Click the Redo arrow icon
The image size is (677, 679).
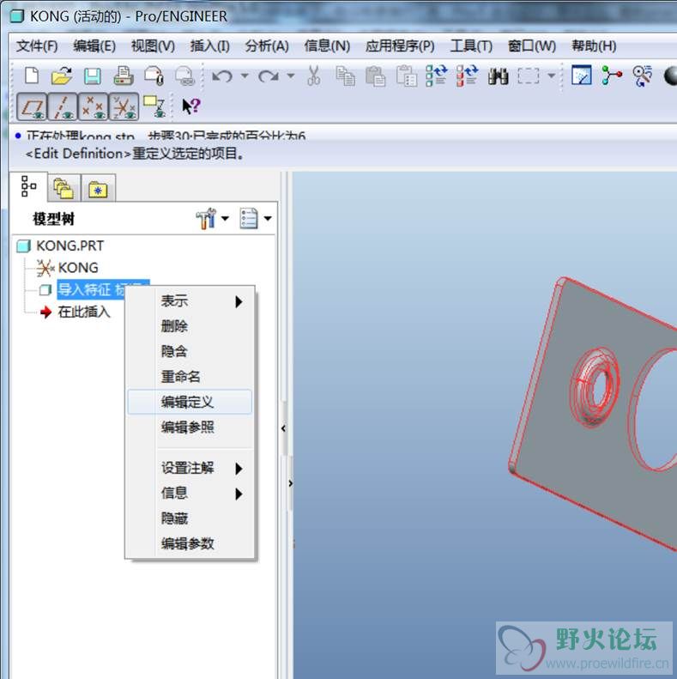click(269, 76)
